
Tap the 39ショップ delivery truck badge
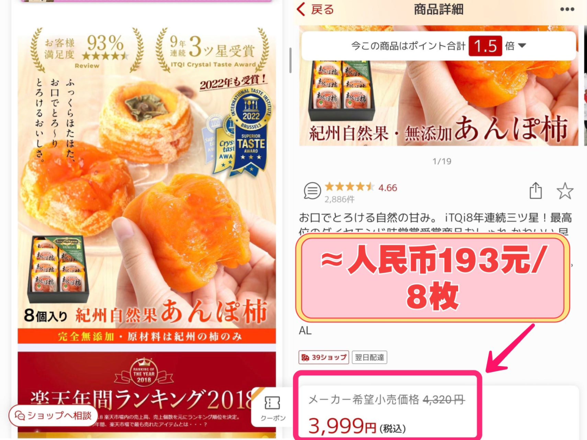click(324, 357)
